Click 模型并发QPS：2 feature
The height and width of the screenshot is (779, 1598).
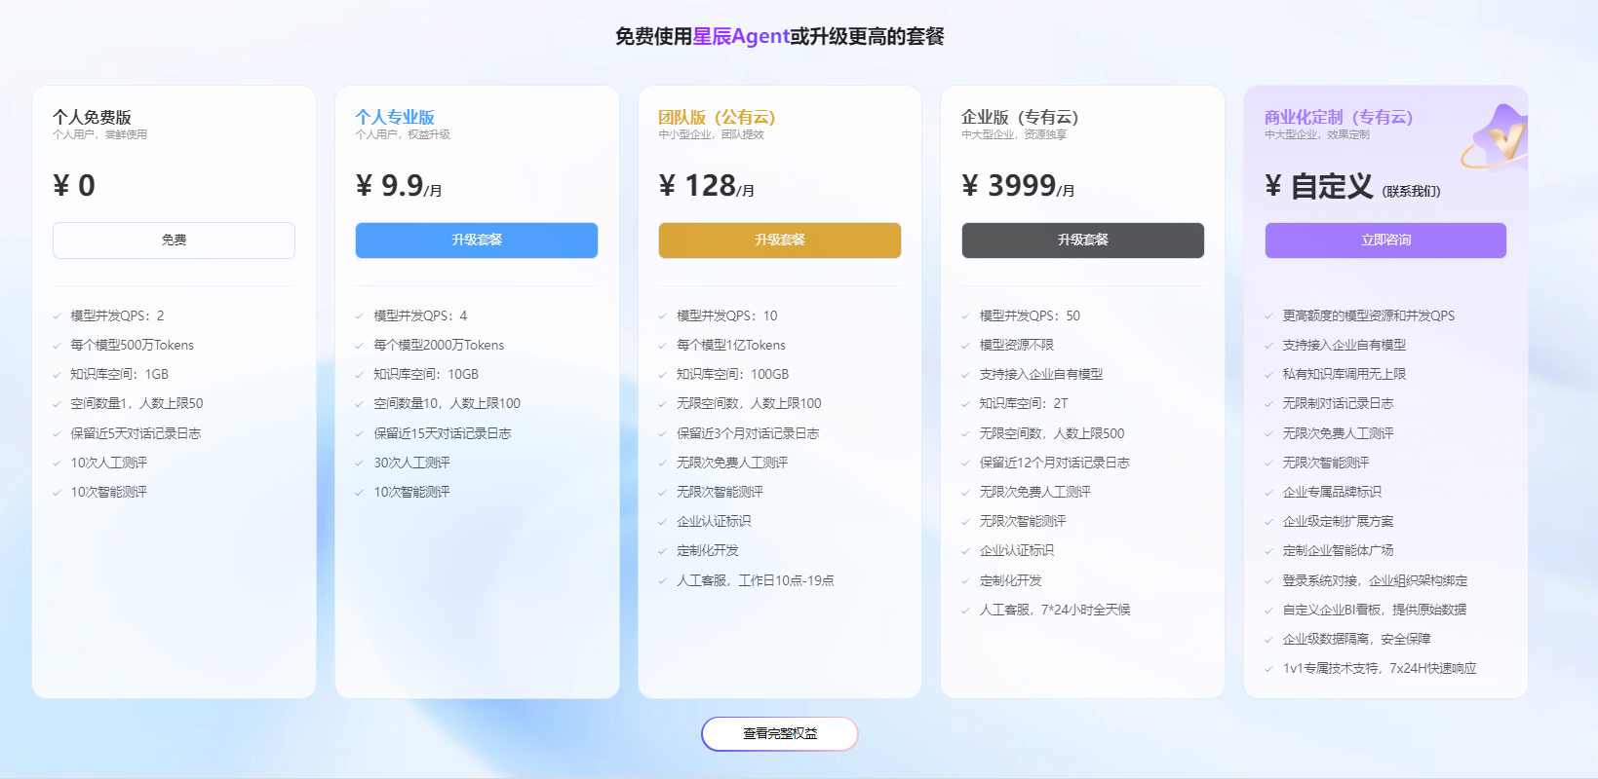point(117,315)
